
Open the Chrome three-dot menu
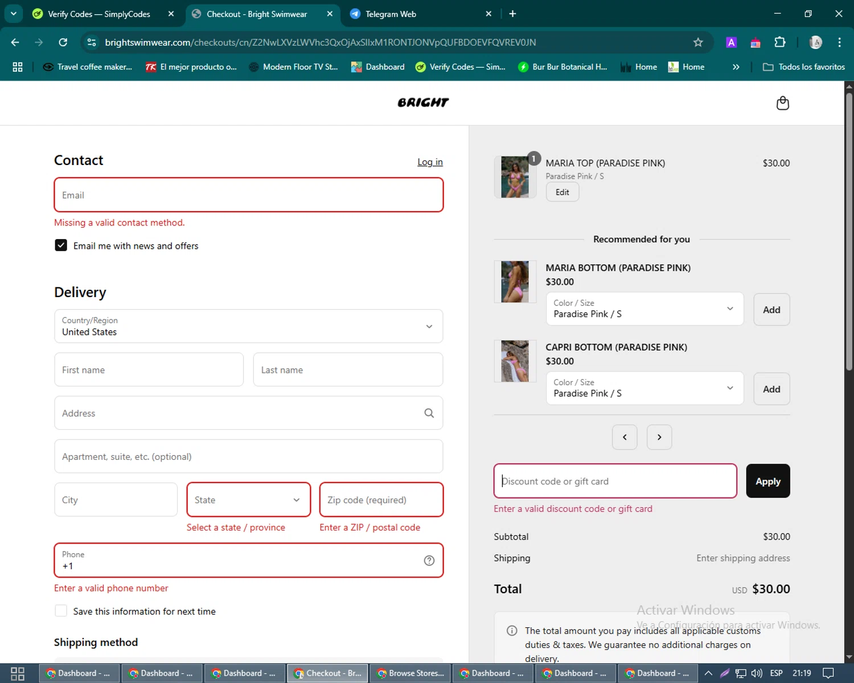(x=839, y=42)
